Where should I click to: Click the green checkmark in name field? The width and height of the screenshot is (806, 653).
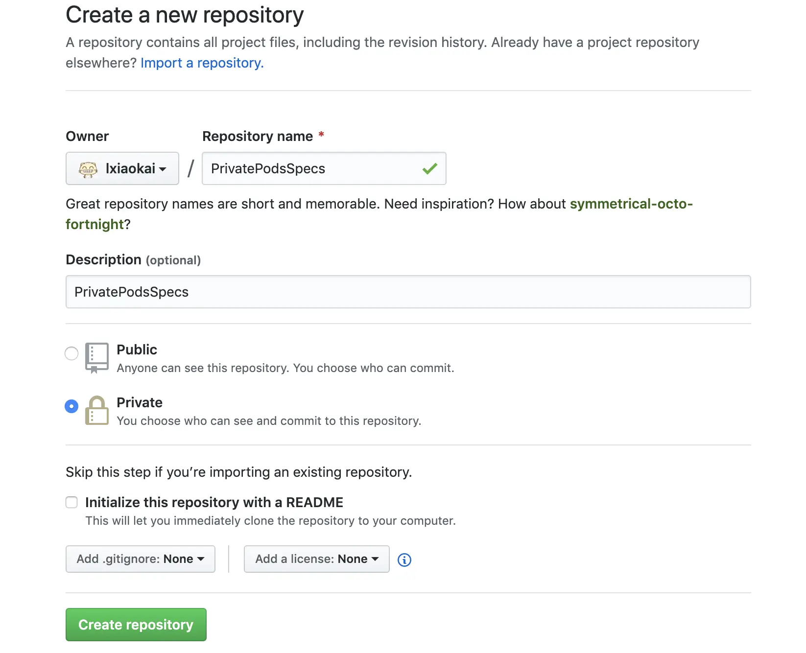point(429,169)
